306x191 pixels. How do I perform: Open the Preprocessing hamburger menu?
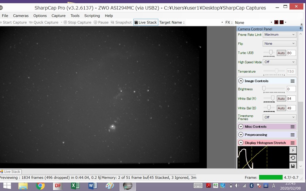pyautogui.click(x=292, y=135)
